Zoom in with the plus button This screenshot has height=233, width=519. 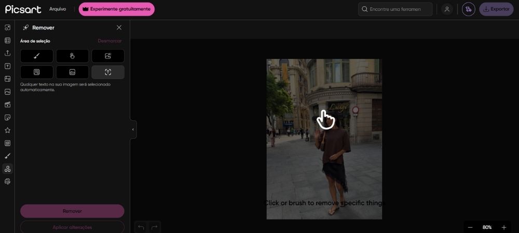504,227
